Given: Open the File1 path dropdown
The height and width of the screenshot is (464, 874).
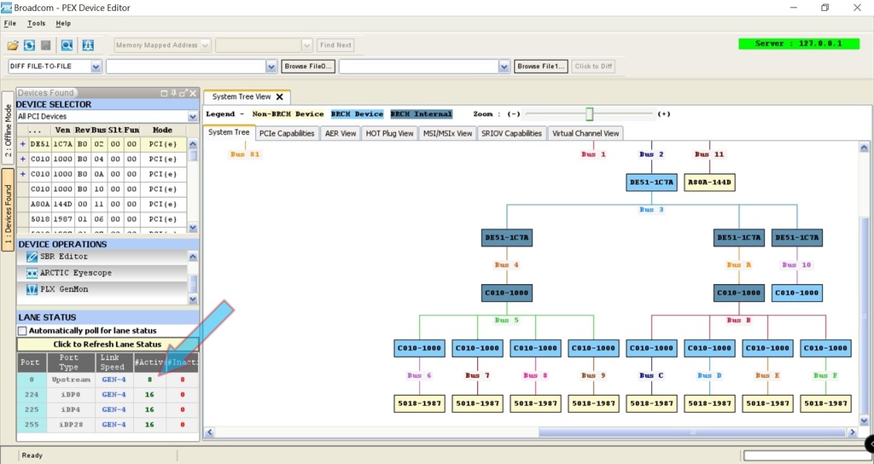Looking at the screenshot, I should tap(504, 67).
